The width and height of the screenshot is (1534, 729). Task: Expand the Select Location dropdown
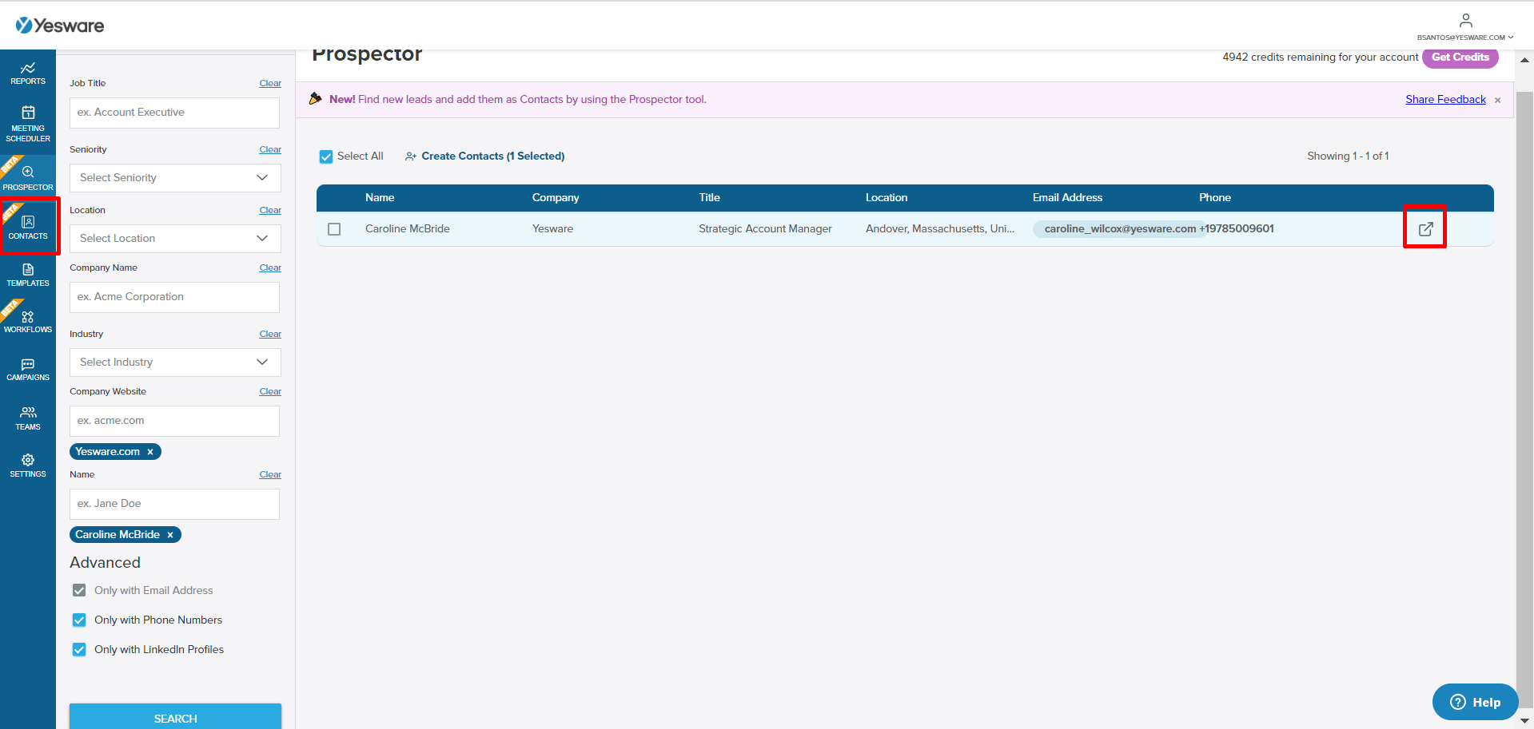[x=175, y=238]
